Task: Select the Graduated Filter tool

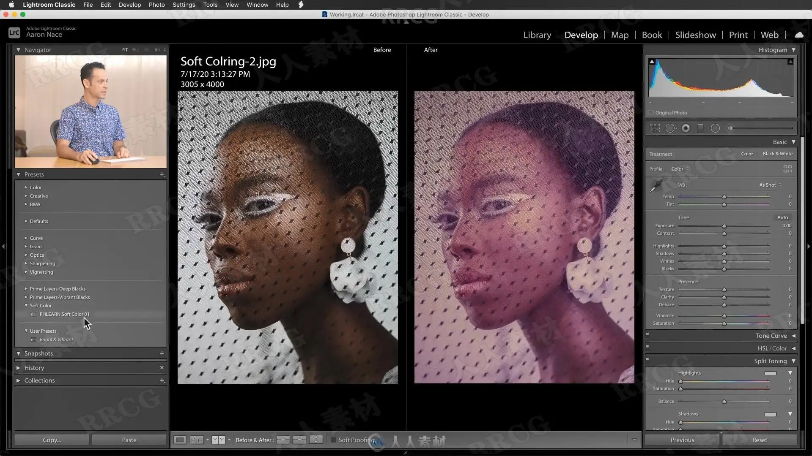Action: coord(700,128)
